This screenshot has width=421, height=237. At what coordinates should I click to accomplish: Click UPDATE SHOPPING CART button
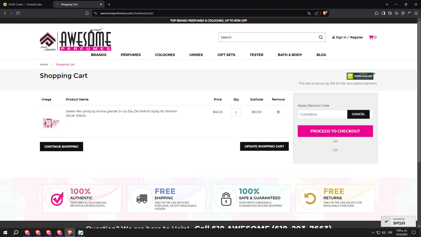pyautogui.click(x=264, y=146)
